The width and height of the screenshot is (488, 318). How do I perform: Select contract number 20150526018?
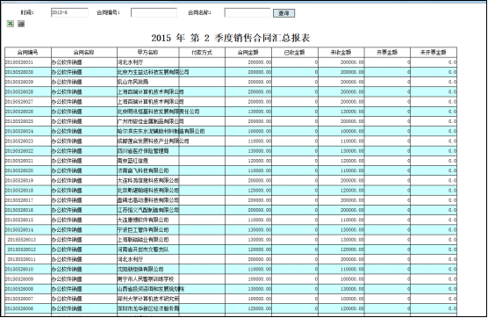click(19, 191)
